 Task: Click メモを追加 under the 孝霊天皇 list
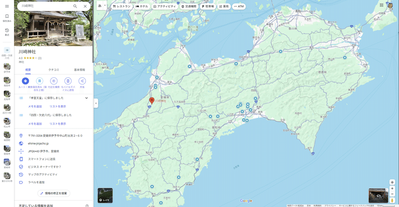35,106
